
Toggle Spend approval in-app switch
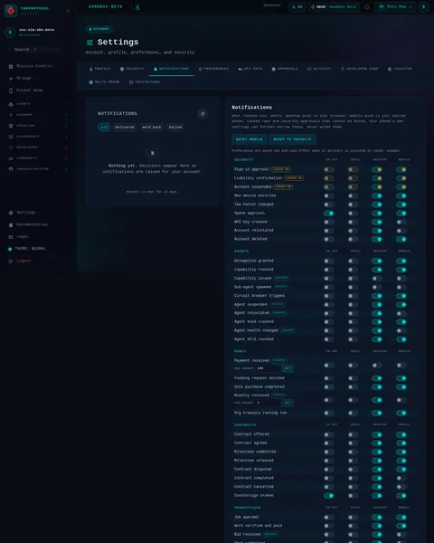click(x=329, y=214)
